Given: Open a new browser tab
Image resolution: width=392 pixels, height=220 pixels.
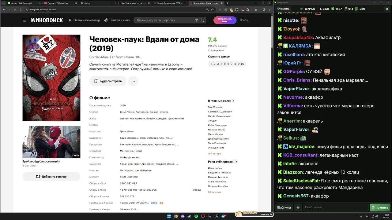Looking at the screenshot, I should [227, 3].
